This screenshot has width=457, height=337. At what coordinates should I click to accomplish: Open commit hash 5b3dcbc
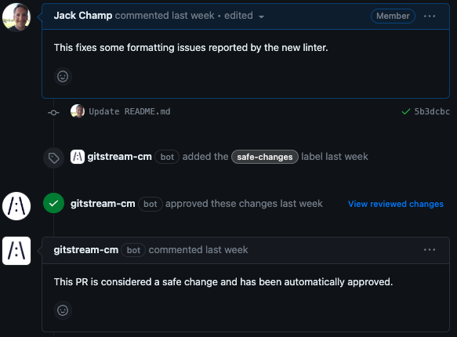click(x=432, y=111)
